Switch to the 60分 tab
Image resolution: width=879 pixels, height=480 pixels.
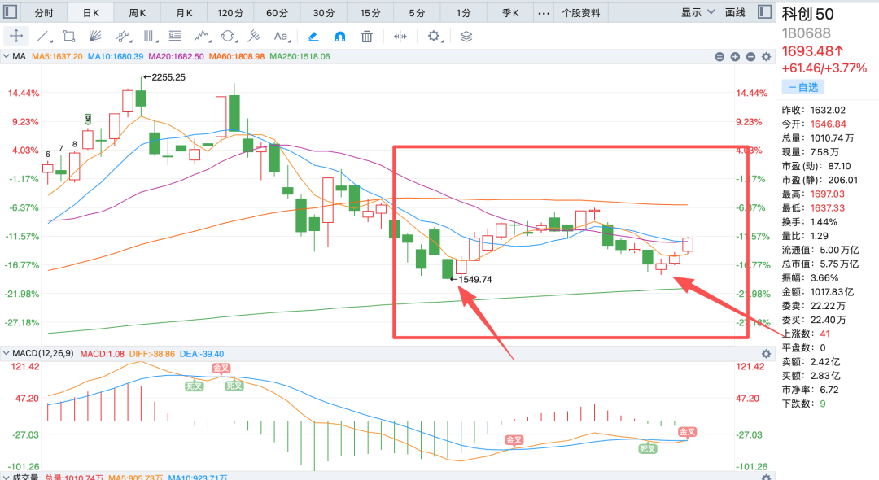277,13
